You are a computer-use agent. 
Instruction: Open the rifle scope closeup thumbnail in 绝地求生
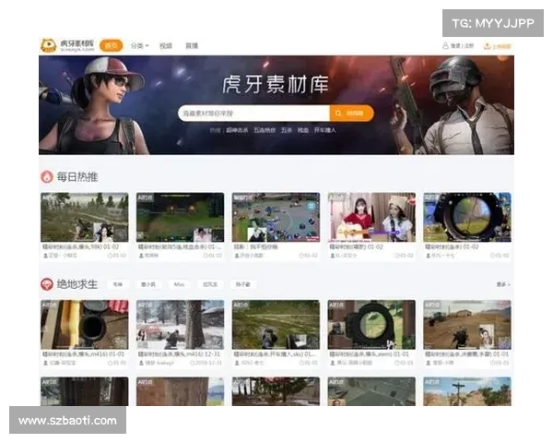click(85, 325)
